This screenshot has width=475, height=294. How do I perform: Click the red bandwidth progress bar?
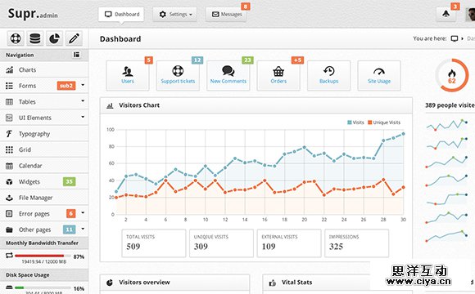tap(39, 256)
